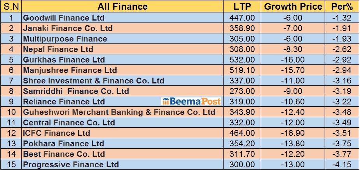Viewport: 360px width, 170px height.
Task: Open Nepal Finance Ltd entry
Action: pos(58,49)
